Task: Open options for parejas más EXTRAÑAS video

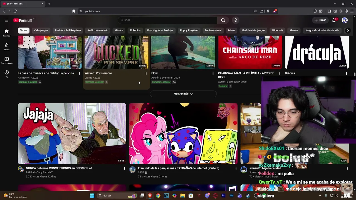Action: (236, 168)
